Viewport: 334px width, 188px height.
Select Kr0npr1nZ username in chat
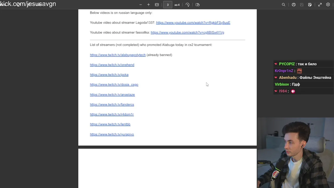coord(284,71)
